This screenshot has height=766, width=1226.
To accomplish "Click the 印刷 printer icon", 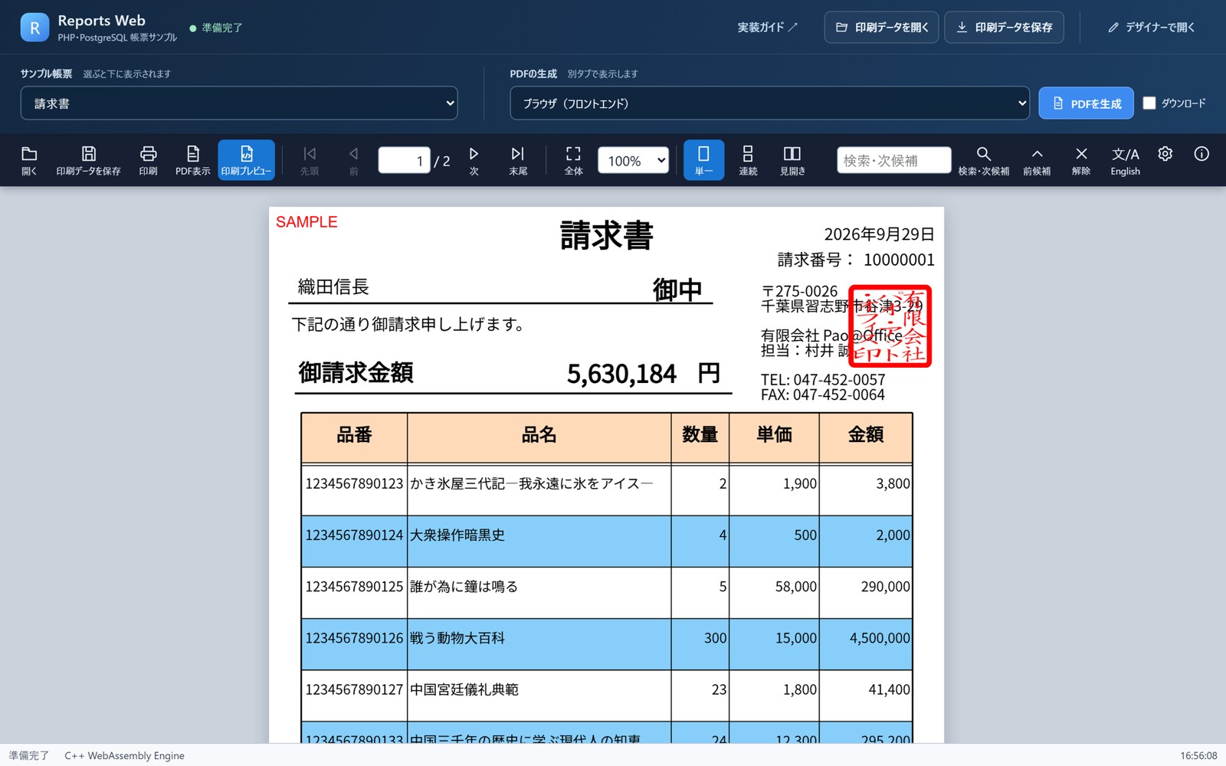I will pyautogui.click(x=148, y=160).
